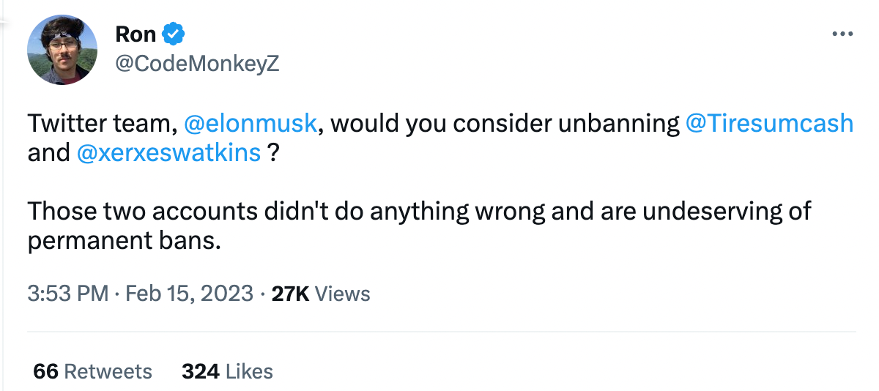
Task: Click the words "Twitter team" in the tweet
Action: tap(98, 123)
